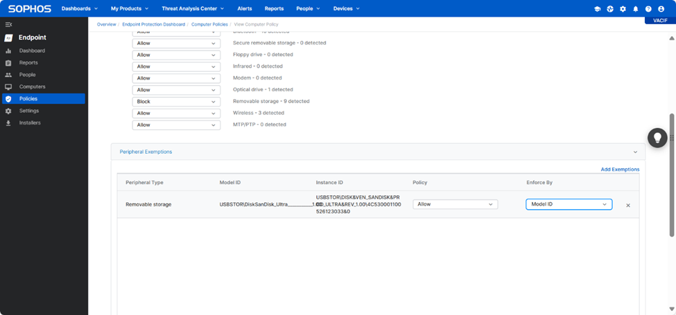Open Installers in the sidebar

pos(30,123)
